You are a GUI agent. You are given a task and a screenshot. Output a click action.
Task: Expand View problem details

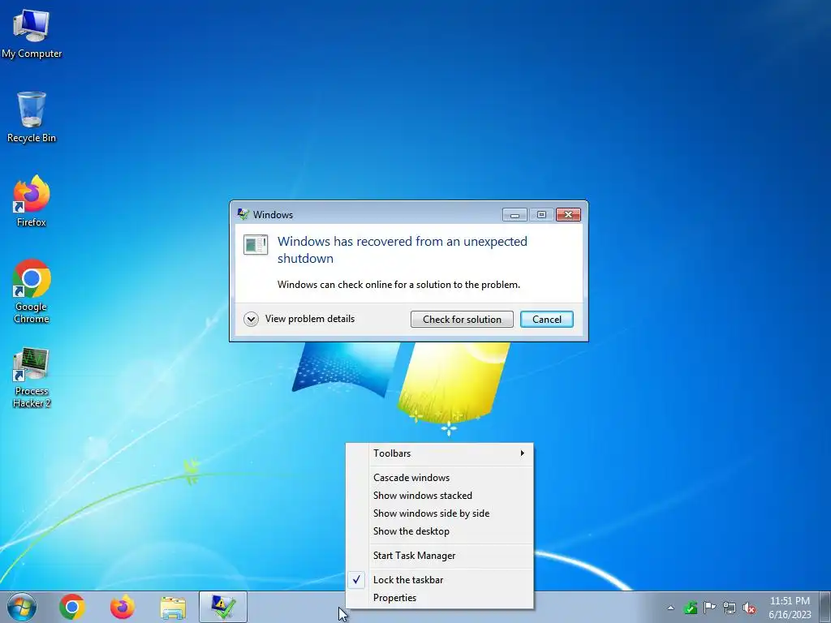pyautogui.click(x=299, y=319)
